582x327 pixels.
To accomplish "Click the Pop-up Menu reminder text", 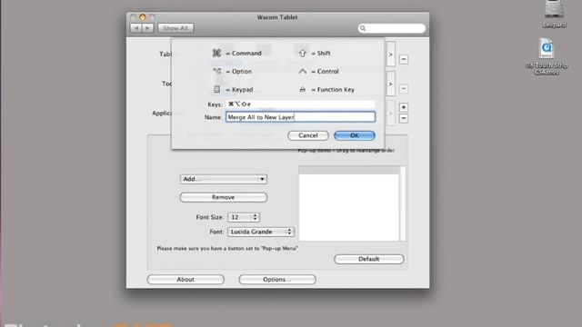I will click(227, 248).
